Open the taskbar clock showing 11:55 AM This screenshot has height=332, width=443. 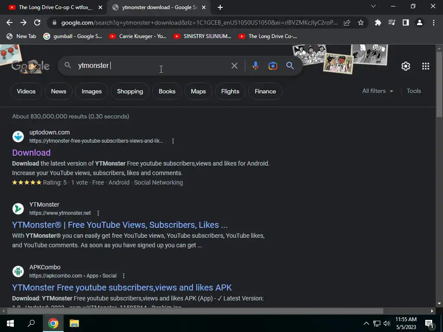point(406,323)
